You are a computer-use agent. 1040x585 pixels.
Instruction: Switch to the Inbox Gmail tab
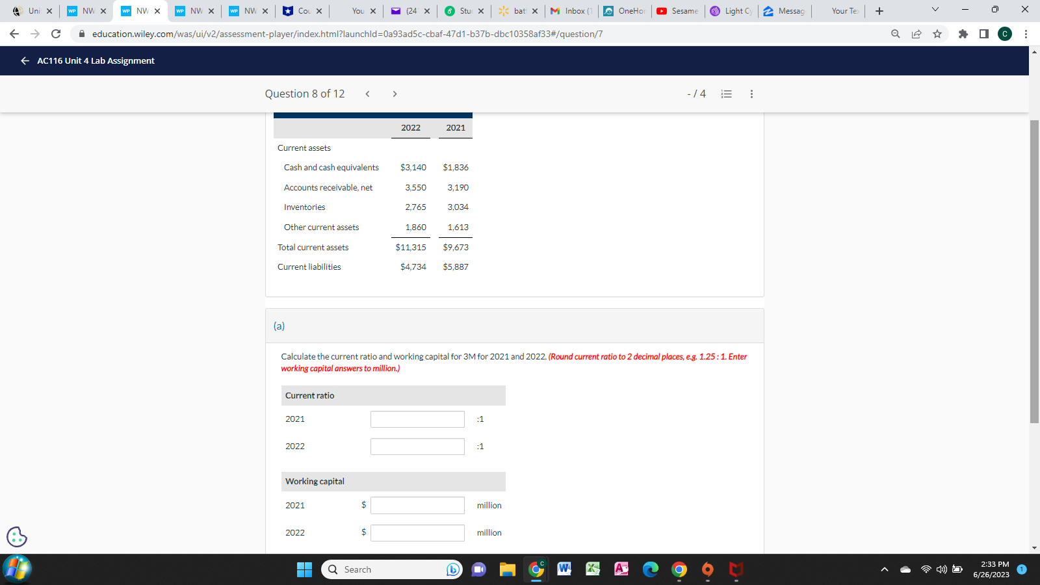click(571, 11)
